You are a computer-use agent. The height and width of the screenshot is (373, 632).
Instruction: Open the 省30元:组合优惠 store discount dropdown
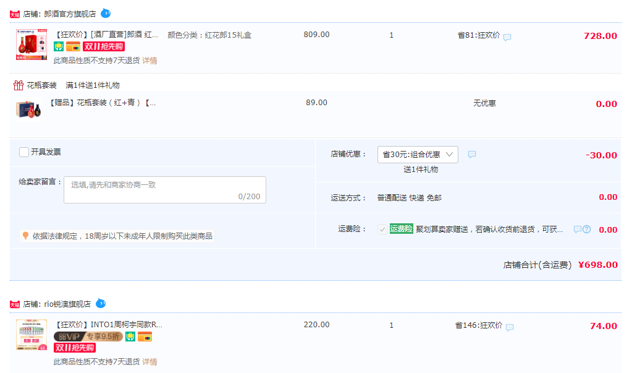click(x=418, y=155)
